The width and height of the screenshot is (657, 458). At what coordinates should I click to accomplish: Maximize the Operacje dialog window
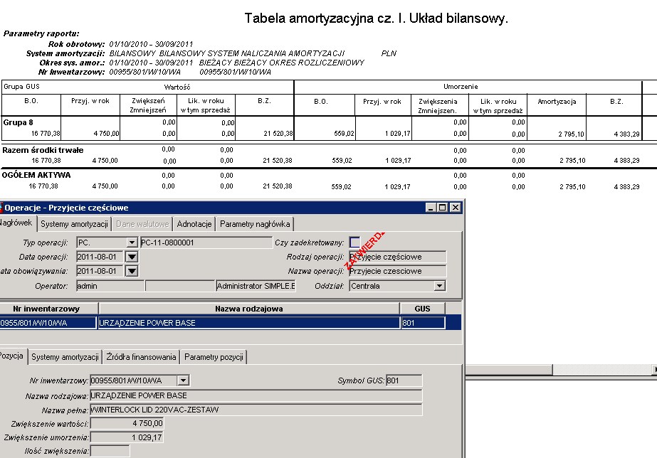point(443,207)
